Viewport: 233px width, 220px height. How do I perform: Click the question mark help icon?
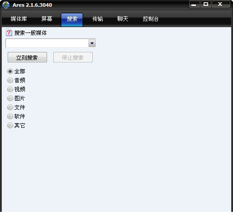coord(9,33)
